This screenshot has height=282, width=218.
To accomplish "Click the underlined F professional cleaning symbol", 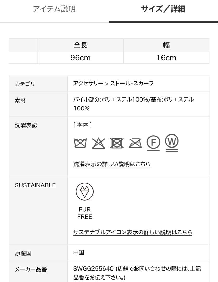I will 153,143.
